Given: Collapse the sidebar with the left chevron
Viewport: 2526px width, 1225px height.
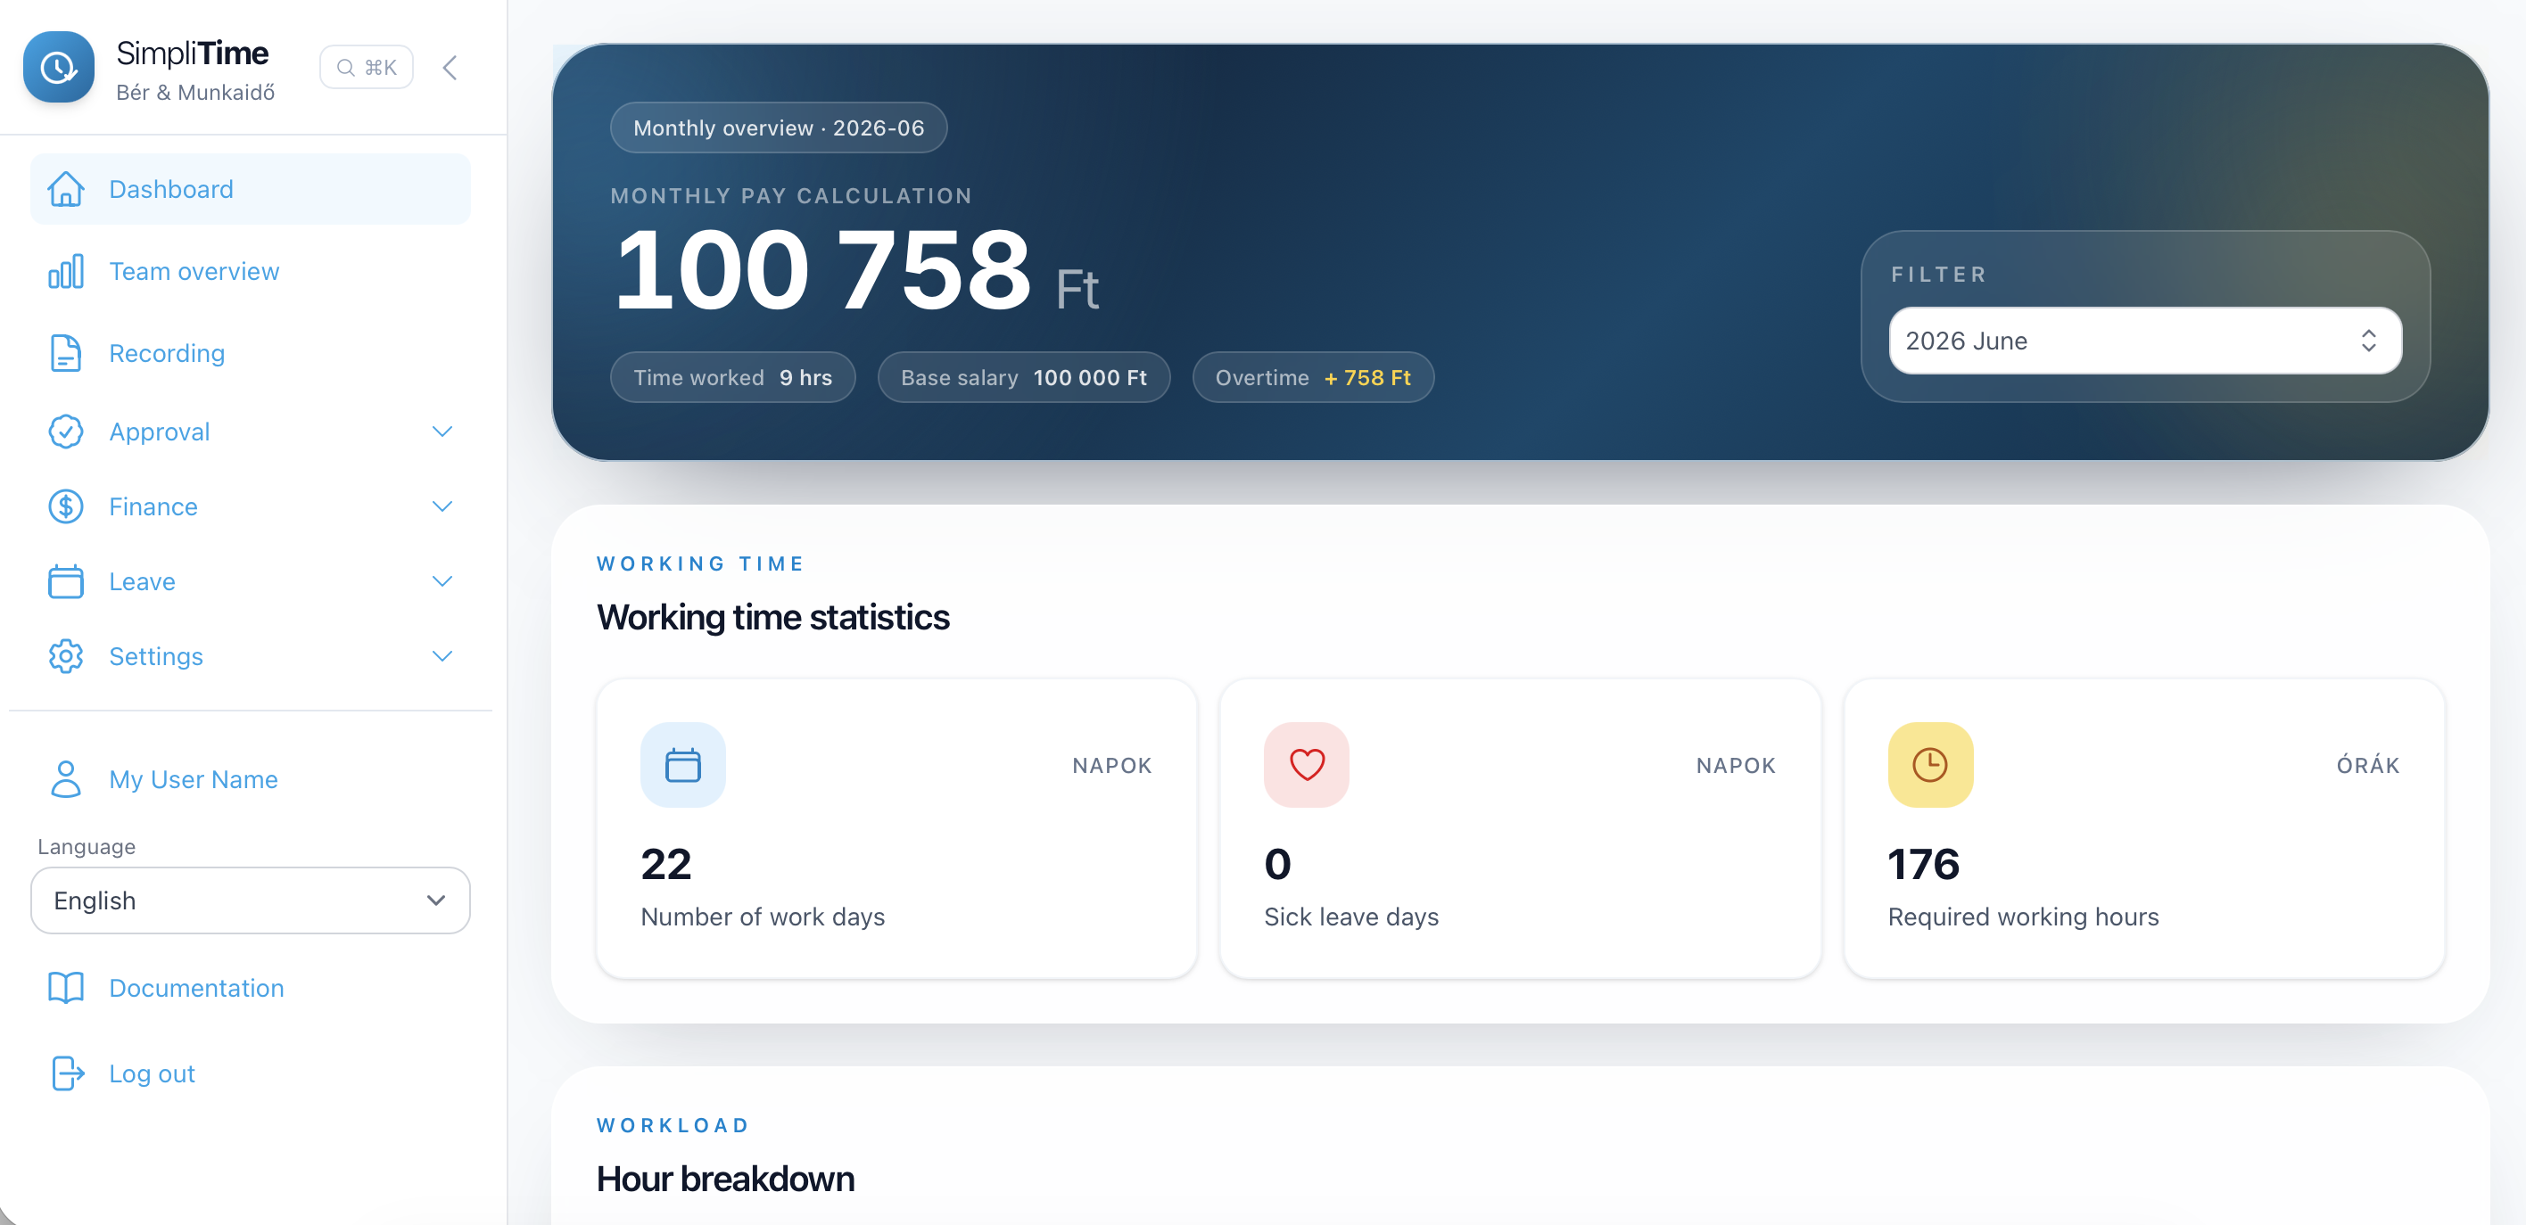Looking at the screenshot, I should (x=450, y=68).
